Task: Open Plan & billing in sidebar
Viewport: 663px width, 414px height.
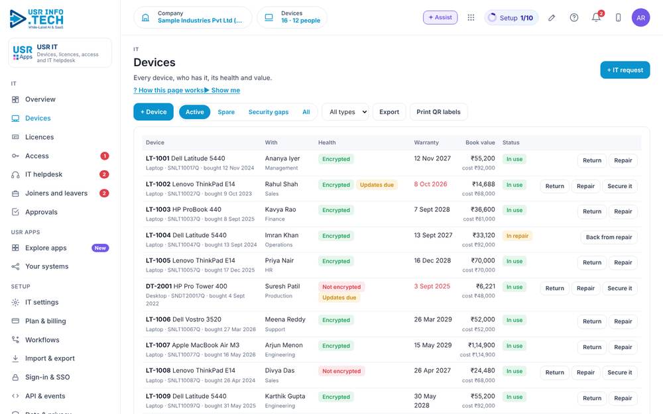Action: click(60, 321)
